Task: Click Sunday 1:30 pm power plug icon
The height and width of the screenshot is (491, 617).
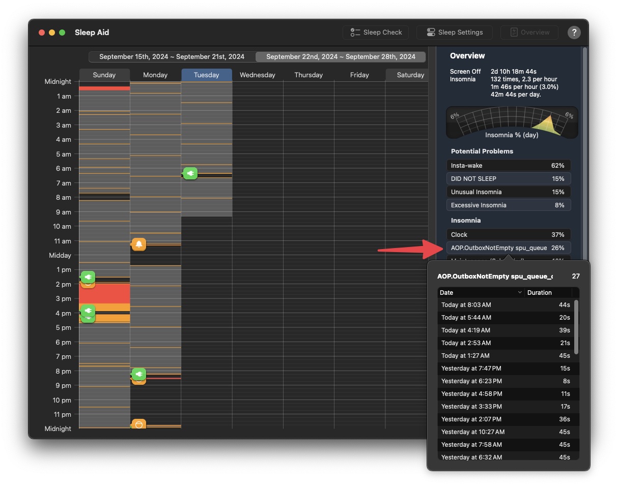Action: click(88, 277)
